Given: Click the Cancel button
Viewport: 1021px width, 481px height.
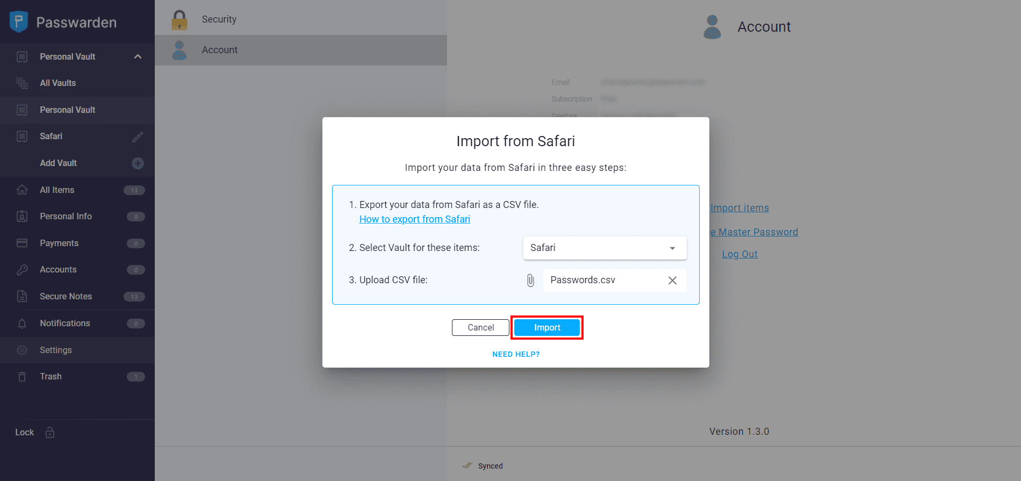Looking at the screenshot, I should pos(480,327).
